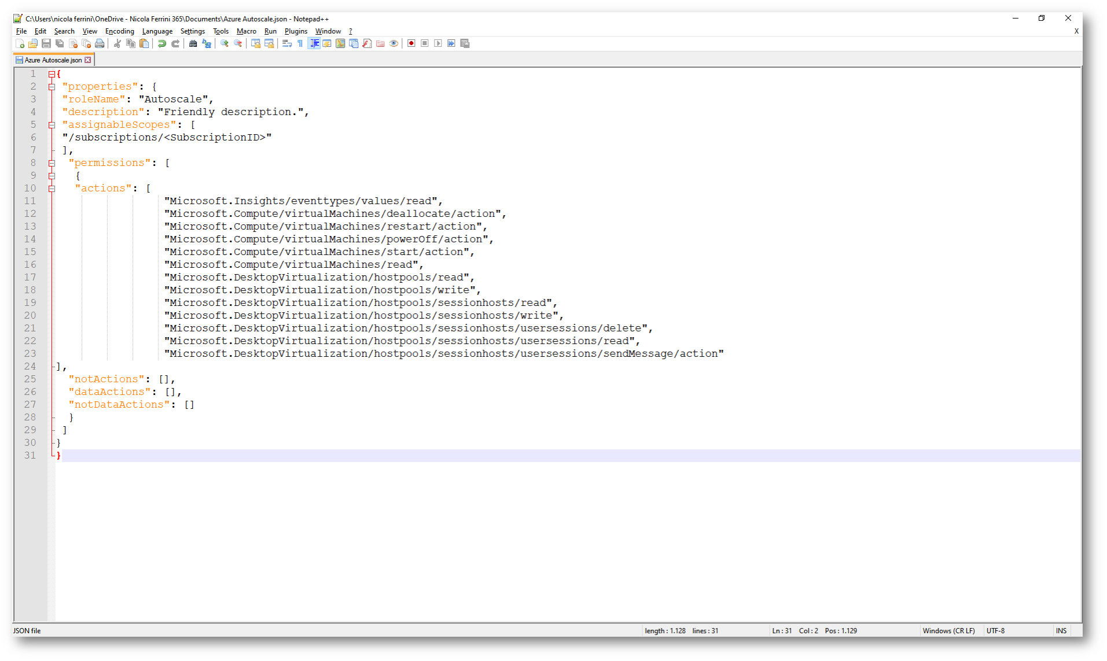Open the File menu
1107x661 pixels.
pyautogui.click(x=21, y=31)
